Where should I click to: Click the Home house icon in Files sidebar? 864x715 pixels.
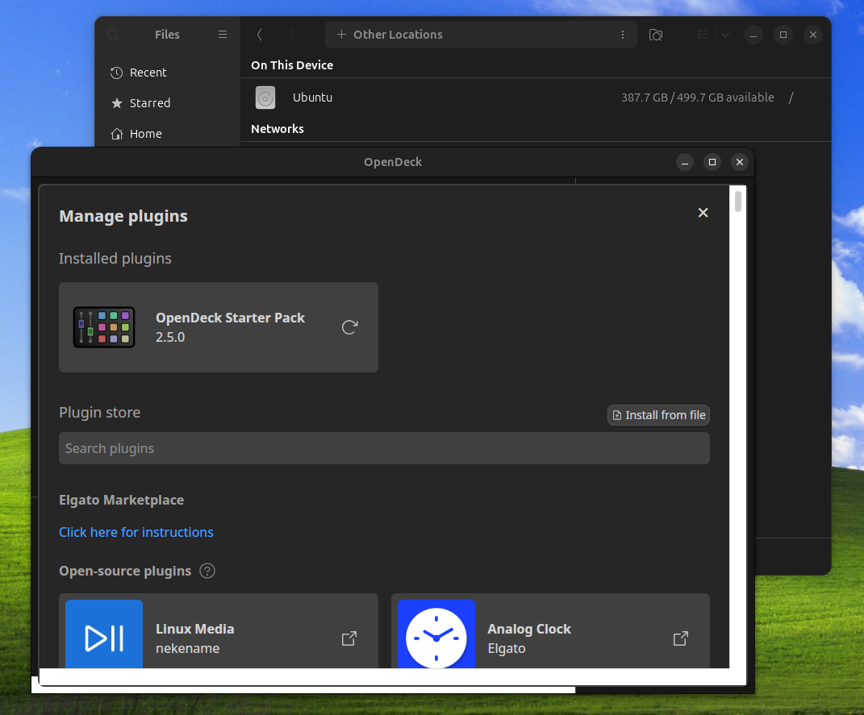(x=117, y=134)
